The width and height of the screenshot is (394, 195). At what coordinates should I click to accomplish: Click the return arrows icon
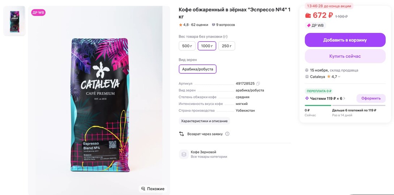pos(181,134)
